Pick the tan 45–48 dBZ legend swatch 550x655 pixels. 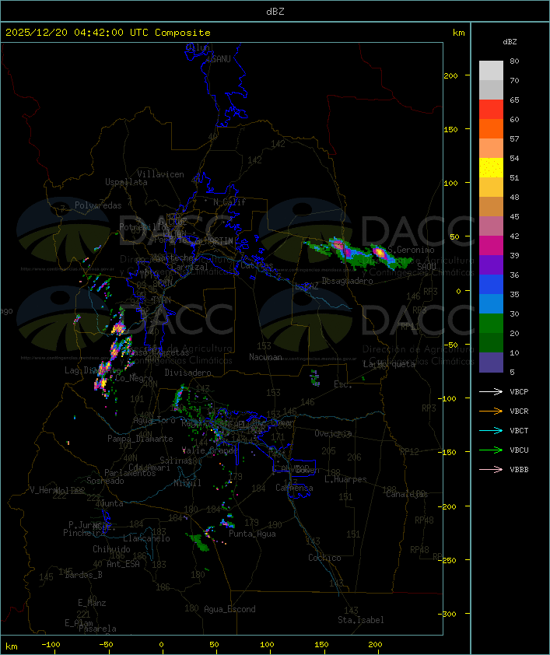491,207
